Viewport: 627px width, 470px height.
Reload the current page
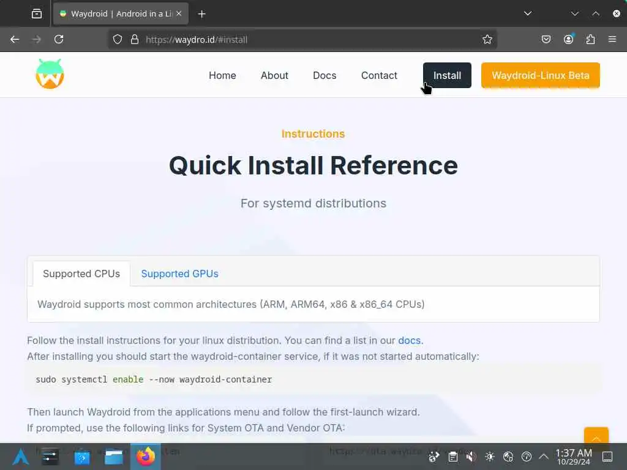coord(59,39)
